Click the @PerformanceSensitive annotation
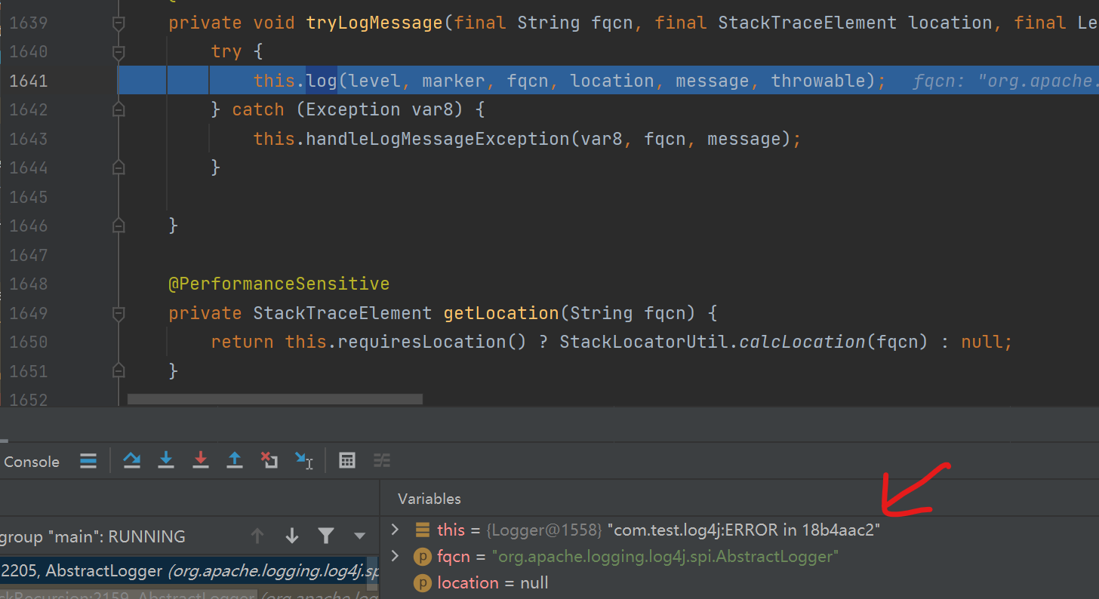 (x=279, y=284)
